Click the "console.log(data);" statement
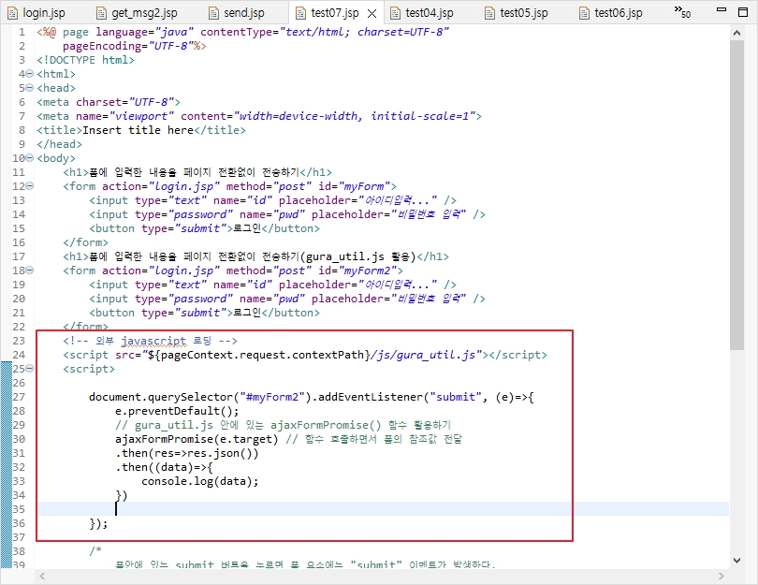This screenshot has height=585, width=758. (x=199, y=481)
